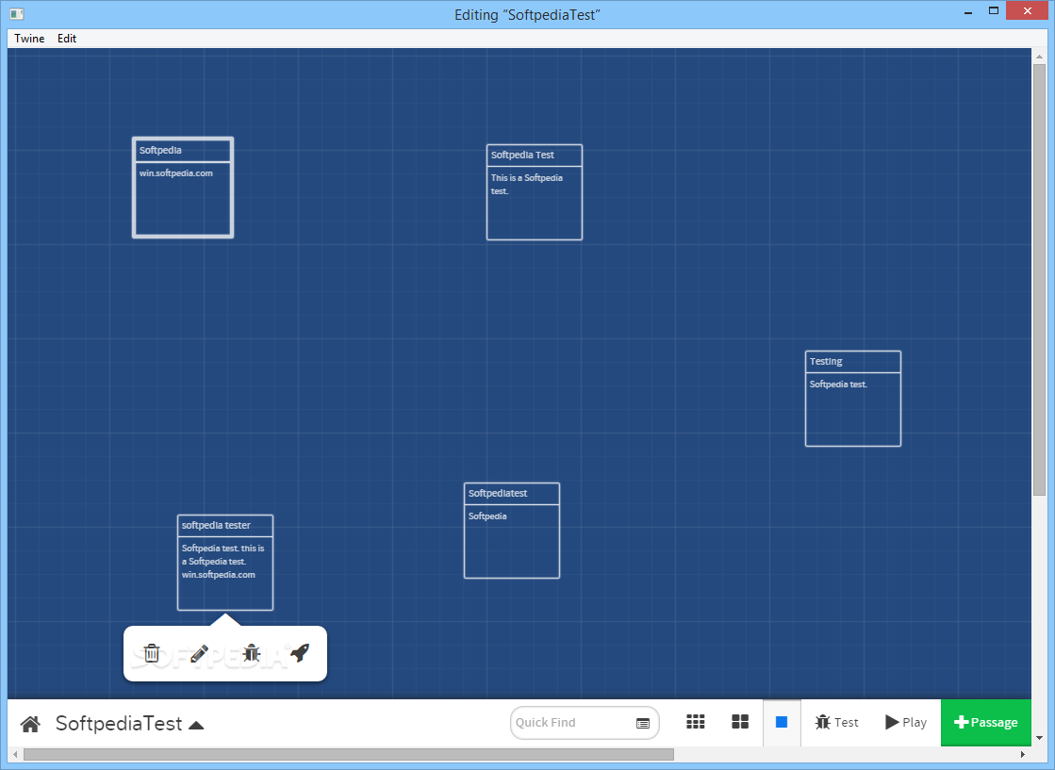
Task: Click the Test story button
Action: click(836, 722)
